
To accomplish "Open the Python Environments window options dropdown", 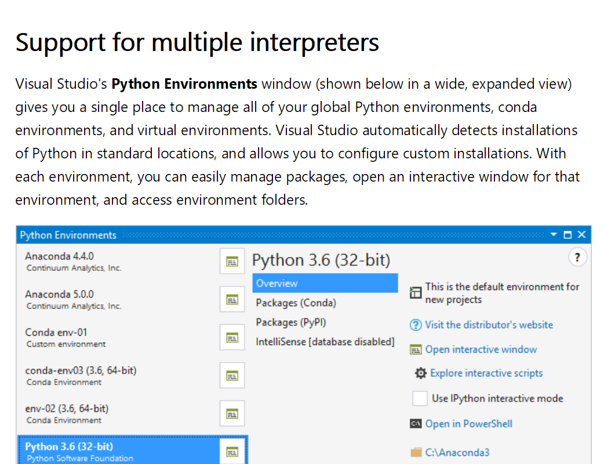I will (x=554, y=235).
